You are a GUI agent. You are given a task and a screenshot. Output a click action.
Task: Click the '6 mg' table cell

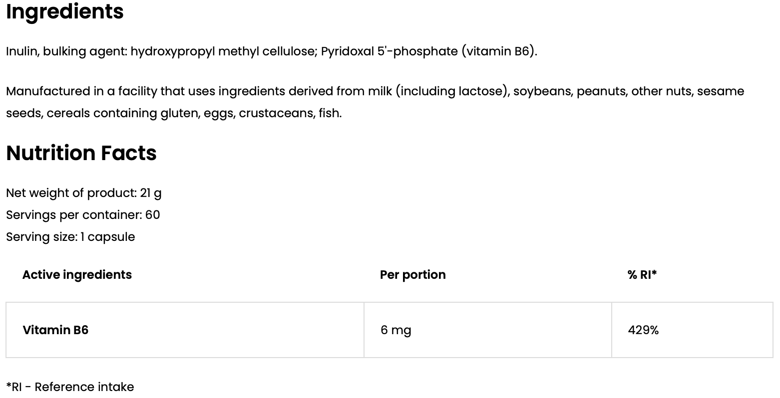tap(395, 330)
